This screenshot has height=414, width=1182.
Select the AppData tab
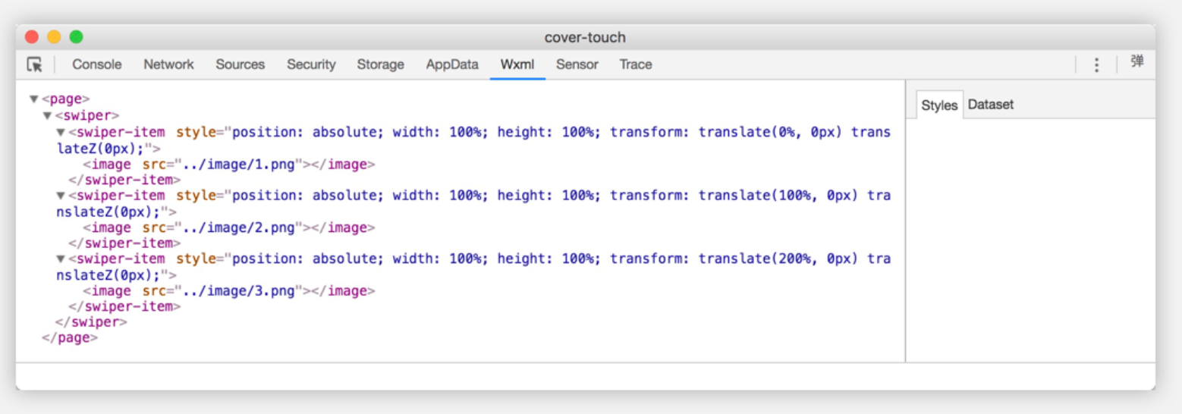click(452, 64)
